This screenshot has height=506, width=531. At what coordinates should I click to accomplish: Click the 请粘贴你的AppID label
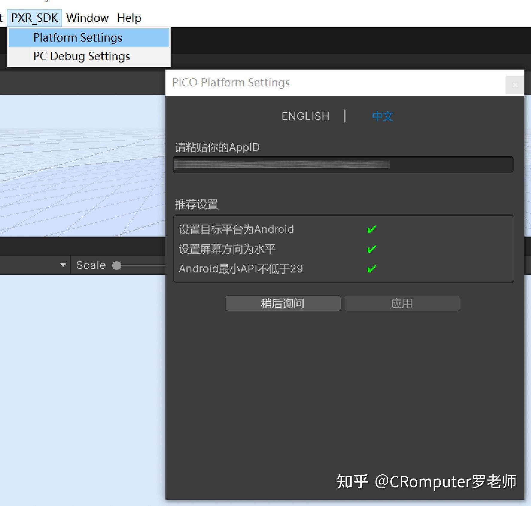[x=217, y=147]
